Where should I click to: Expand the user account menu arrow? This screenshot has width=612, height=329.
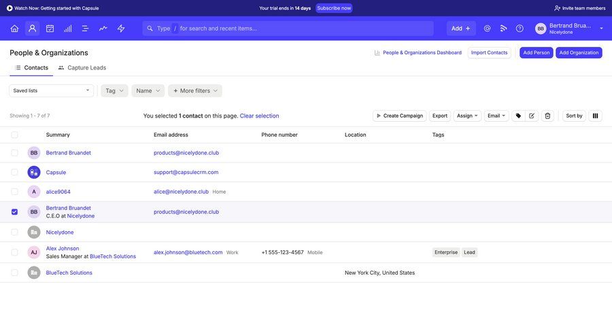pos(602,29)
